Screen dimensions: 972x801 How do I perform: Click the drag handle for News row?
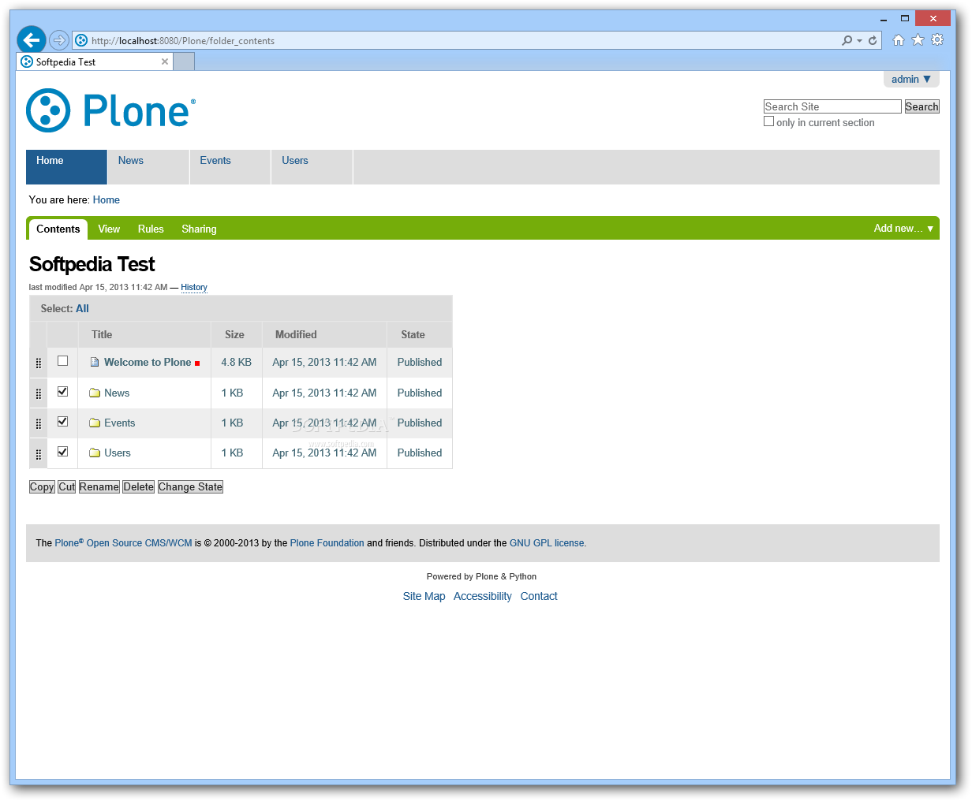tap(39, 393)
